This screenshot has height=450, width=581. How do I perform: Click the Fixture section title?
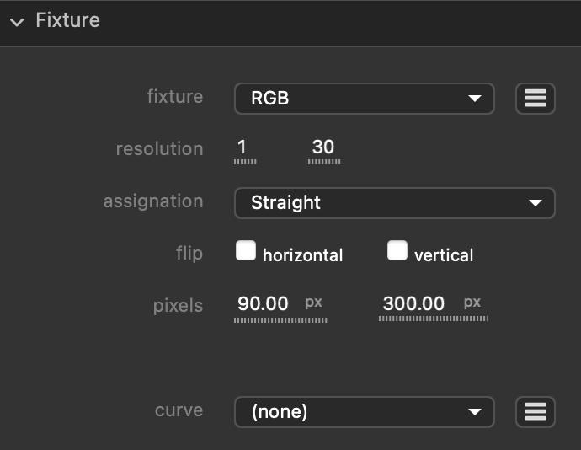[67, 20]
